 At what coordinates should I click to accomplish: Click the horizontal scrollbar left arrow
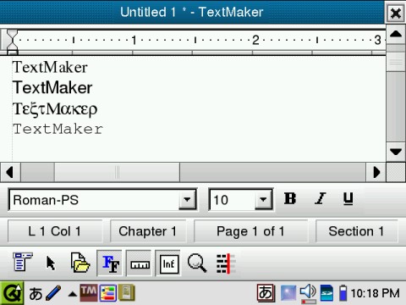point(10,172)
